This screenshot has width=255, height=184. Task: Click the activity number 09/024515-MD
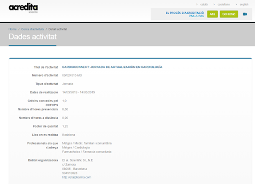point(72,75)
